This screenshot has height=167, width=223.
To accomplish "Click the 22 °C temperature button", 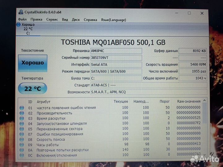I will pyautogui.click(x=33, y=88).
